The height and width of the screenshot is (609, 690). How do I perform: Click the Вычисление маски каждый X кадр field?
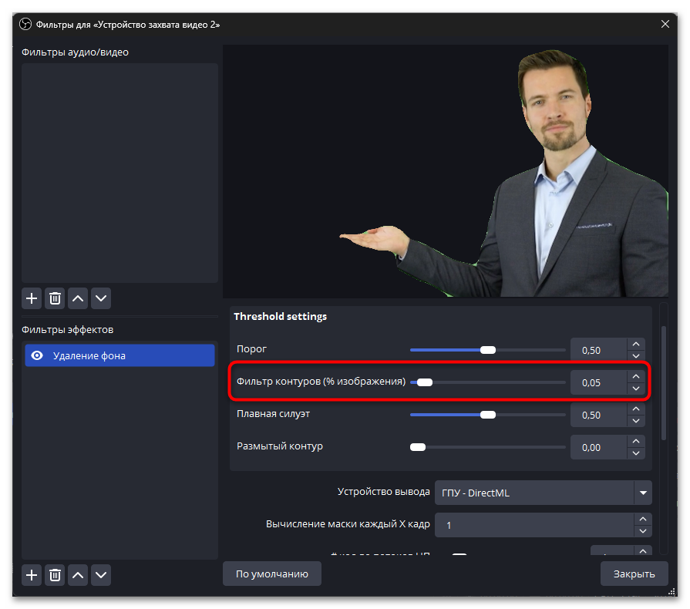click(534, 525)
